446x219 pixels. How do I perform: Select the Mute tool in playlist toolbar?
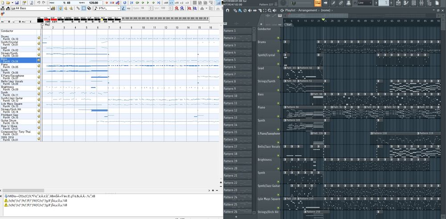[250, 10]
